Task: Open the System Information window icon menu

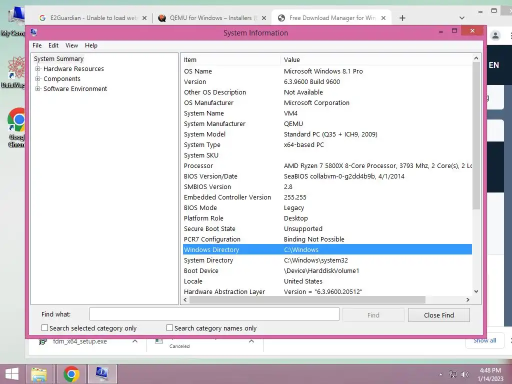Action: 33,32
